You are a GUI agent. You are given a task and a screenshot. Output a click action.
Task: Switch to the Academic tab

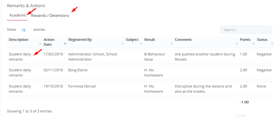tap(18, 15)
